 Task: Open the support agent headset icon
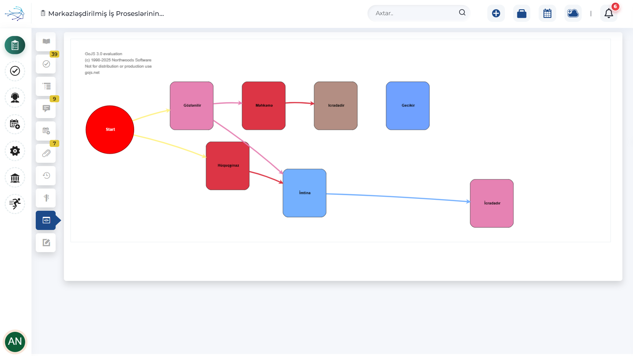[15, 98]
